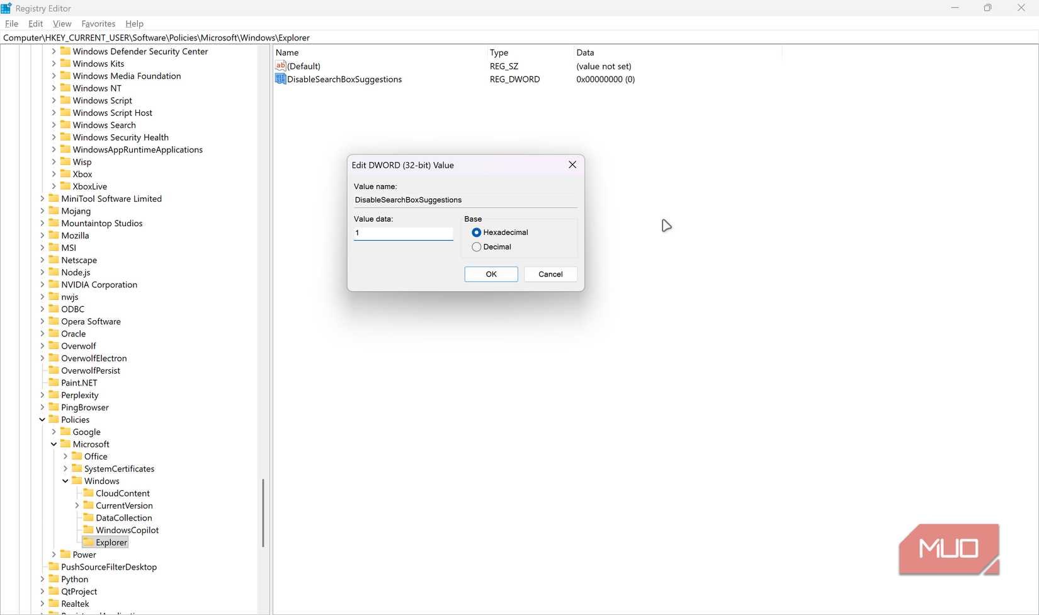
Task: Collapse the Microsoft node under Policies
Action: coord(54,444)
